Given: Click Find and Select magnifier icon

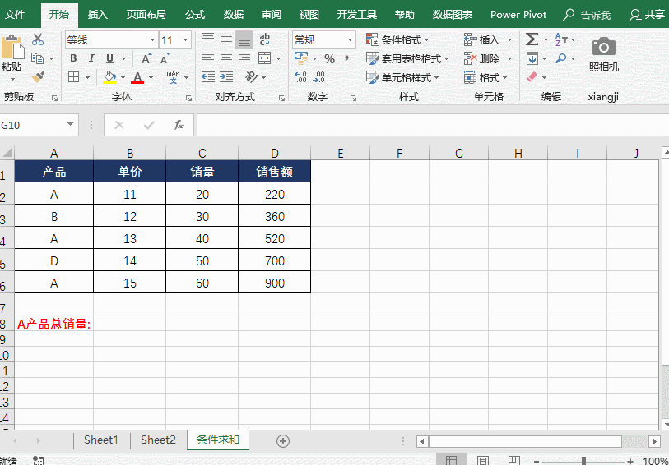Looking at the screenshot, I should pos(560,58).
